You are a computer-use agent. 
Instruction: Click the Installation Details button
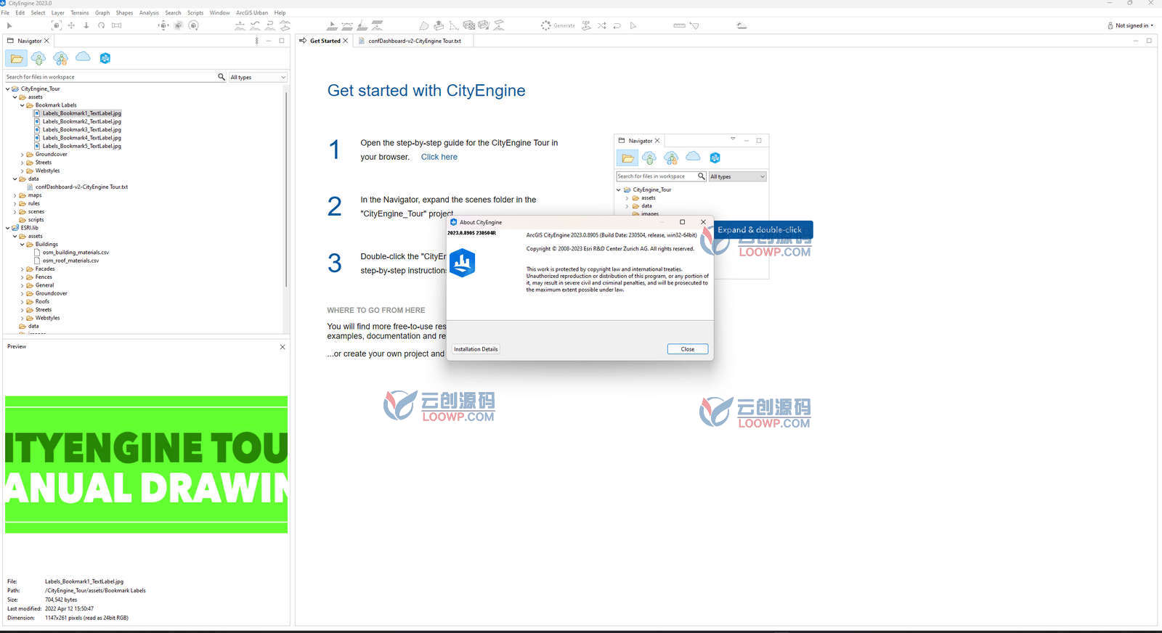click(x=476, y=349)
